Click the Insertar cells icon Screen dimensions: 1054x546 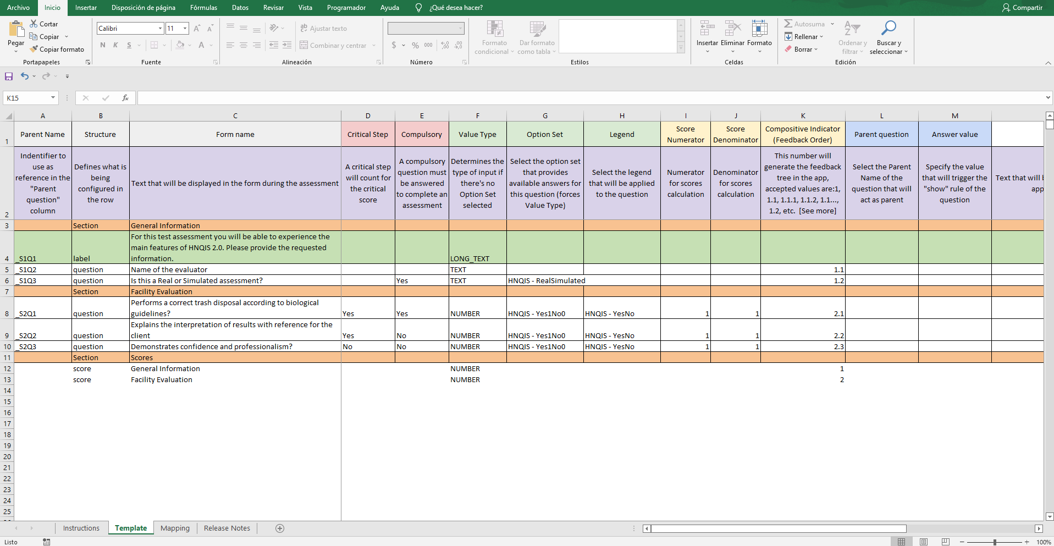coord(707,29)
